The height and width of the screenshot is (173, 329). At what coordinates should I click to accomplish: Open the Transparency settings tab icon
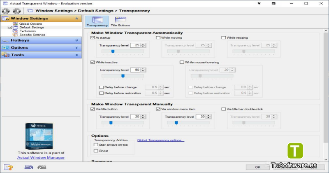(97, 21)
